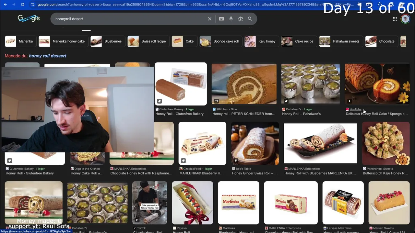Open the 9Kitchen honey roll slice image
The width and height of the screenshot is (415, 233).
(244, 84)
